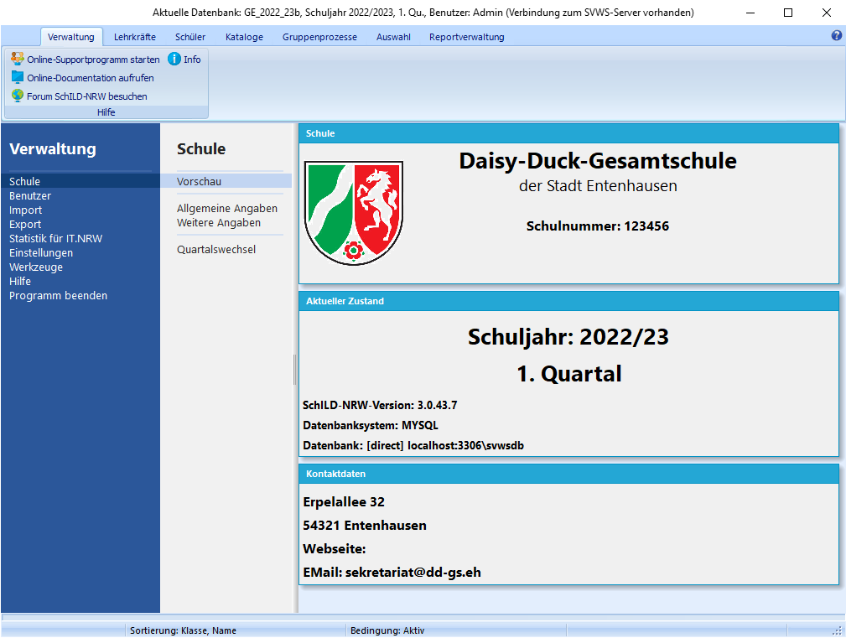Image resolution: width=846 pixels, height=638 pixels.
Task: Click the help question mark icon
Action: point(836,35)
